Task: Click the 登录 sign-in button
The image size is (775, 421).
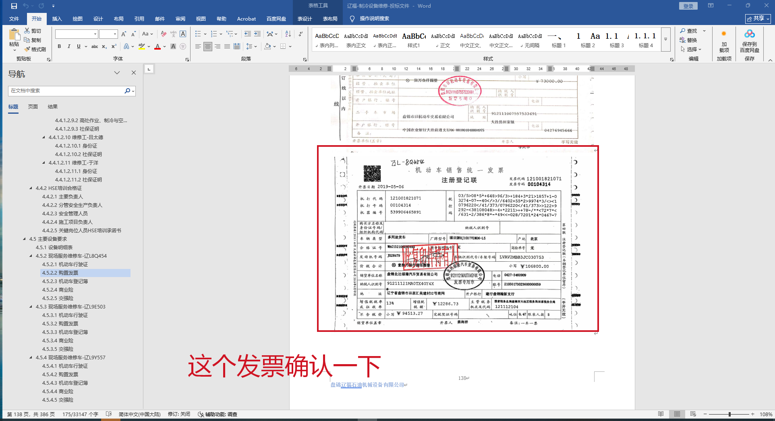Action: pos(688,6)
